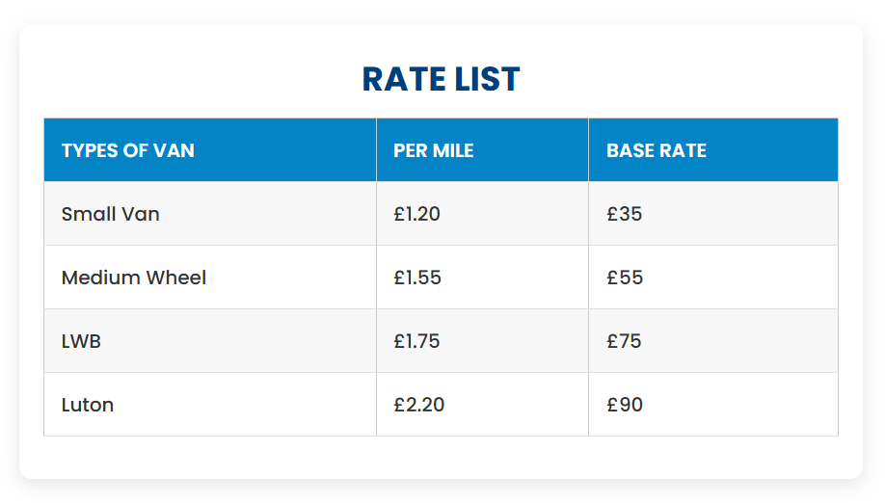
Task: Select the TYPES OF VAN column header
Action: pos(128,150)
